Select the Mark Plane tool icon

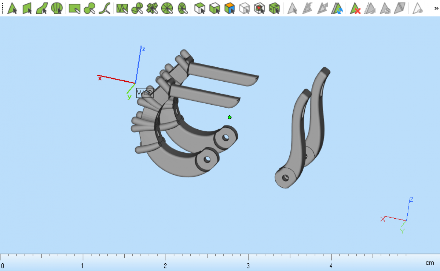pos(27,8)
